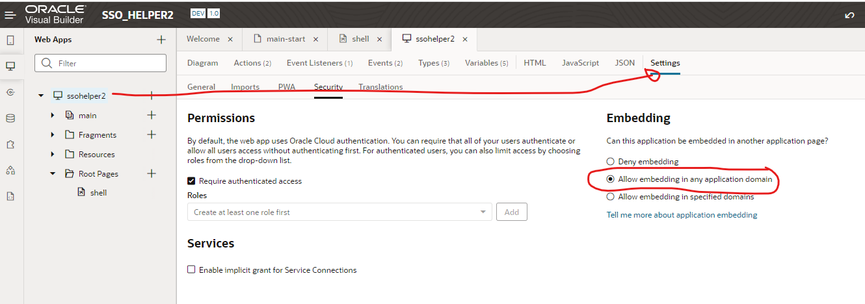Open Mobile Apps in the navigator sidebar
865x304 pixels.
pos(10,40)
